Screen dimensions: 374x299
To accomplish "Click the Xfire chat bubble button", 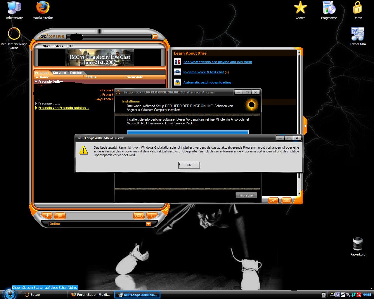I will coord(60,216).
